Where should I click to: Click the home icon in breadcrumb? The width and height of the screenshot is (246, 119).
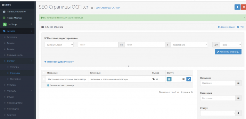point(92,8)
